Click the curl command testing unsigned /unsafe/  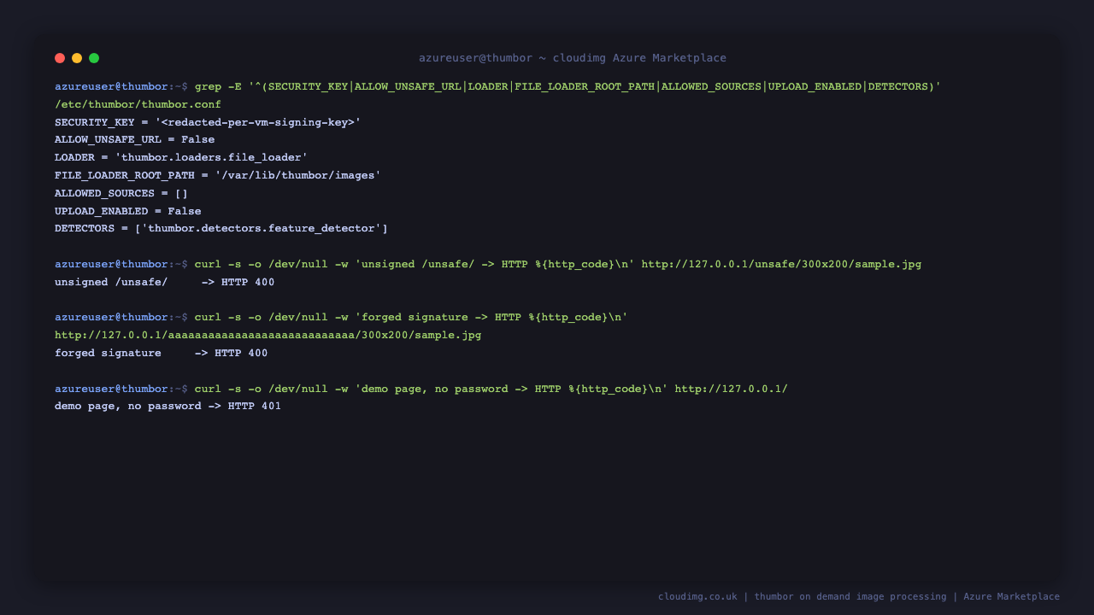[x=488, y=264]
